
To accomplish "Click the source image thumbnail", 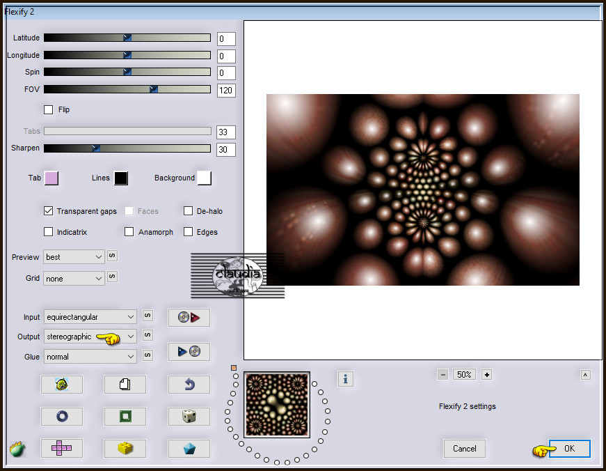I will coord(277,405).
